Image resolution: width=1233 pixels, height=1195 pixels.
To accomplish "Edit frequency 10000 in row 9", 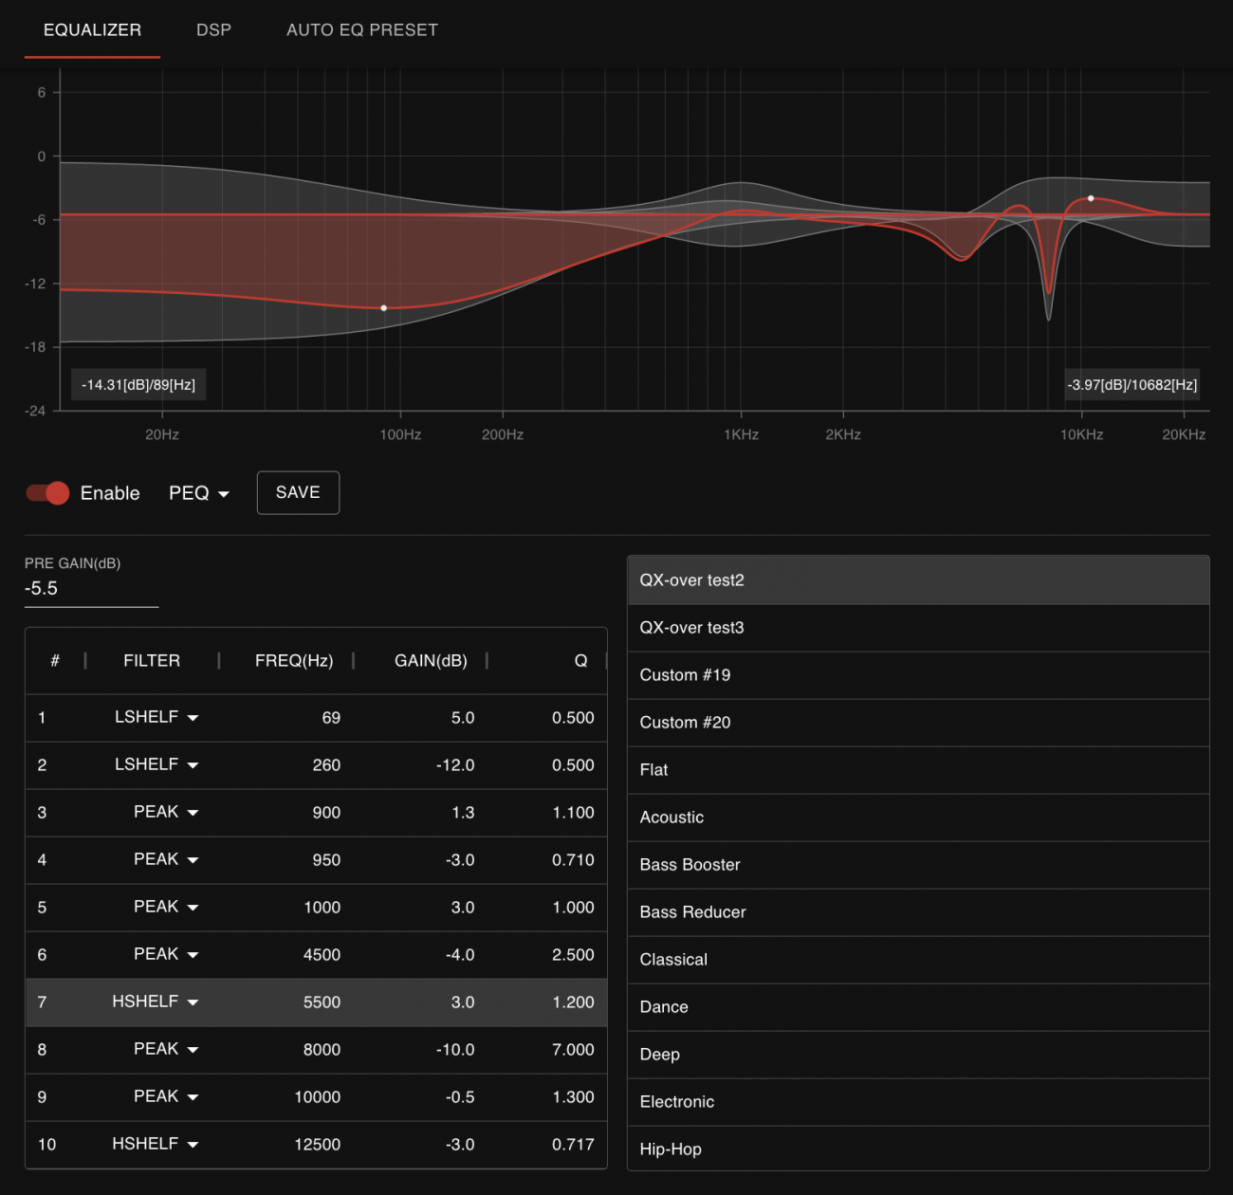I will [x=318, y=1097].
